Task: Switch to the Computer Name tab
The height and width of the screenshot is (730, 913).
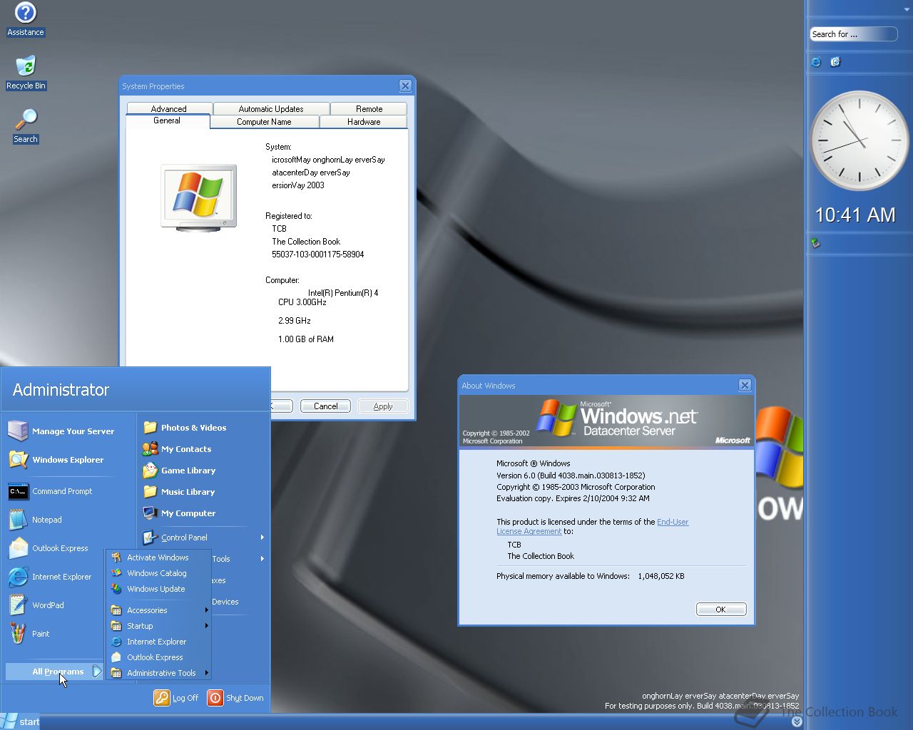Action: [x=264, y=122]
